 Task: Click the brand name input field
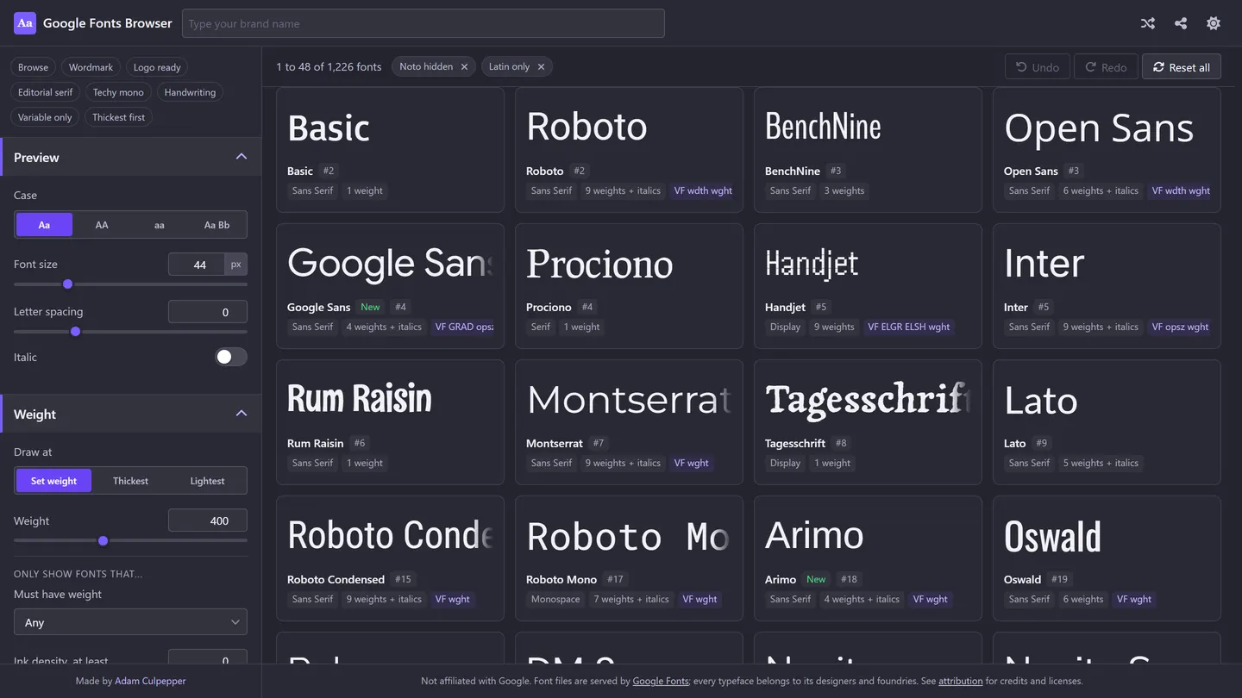pyautogui.click(x=423, y=23)
